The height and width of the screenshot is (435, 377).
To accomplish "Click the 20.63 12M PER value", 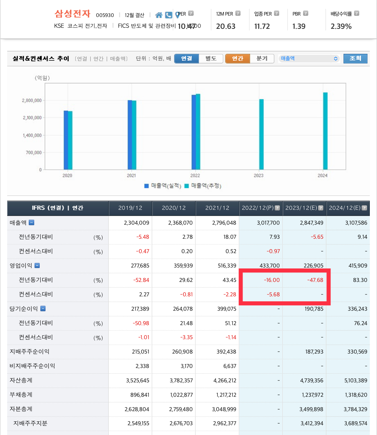I will 226,26.
